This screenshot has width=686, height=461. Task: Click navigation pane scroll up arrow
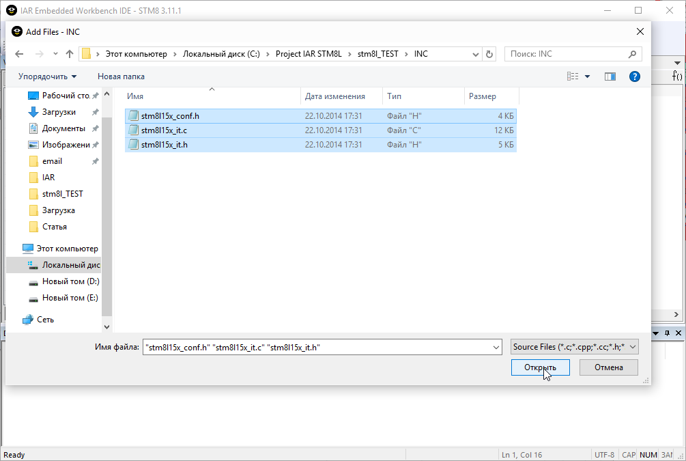pos(106,94)
